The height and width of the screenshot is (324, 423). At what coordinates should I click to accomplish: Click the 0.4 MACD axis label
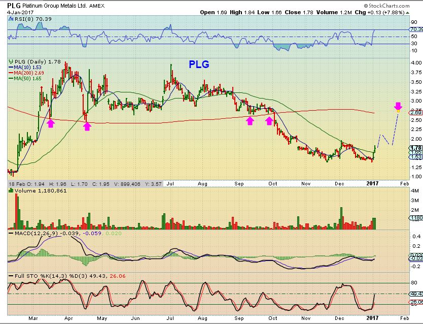point(416,237)
